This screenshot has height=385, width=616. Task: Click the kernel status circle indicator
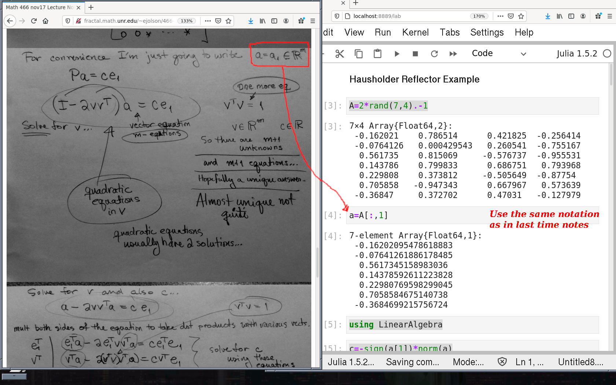coord(607,54)
